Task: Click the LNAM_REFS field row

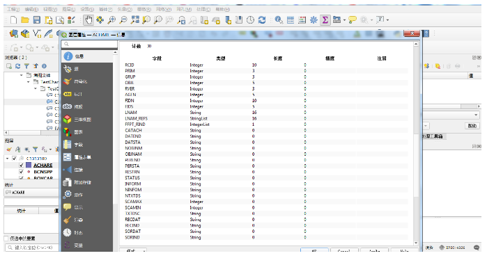Action: (266, 118)
